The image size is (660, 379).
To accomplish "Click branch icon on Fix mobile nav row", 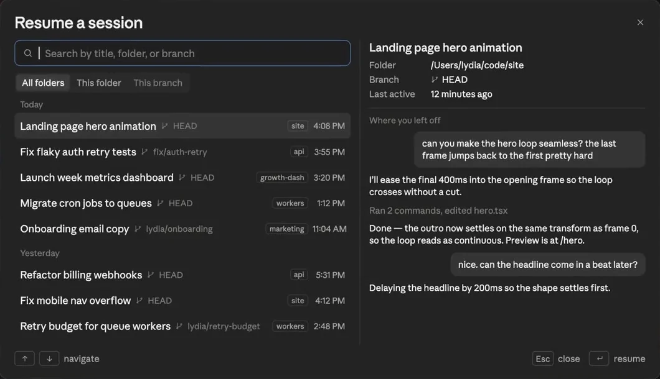I will 139,301.
